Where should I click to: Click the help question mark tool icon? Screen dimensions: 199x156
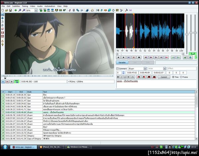point(3,44)
